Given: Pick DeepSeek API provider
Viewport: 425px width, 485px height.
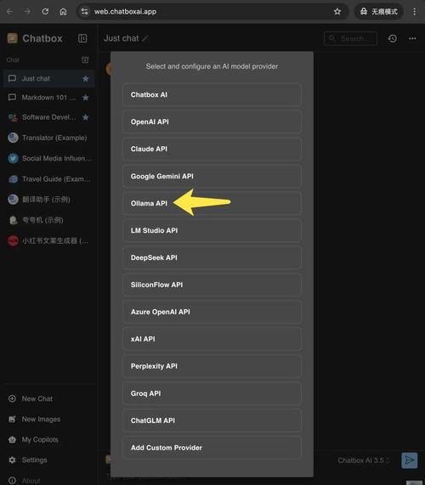Looking at the screenshot, I should tap(212, 257).
